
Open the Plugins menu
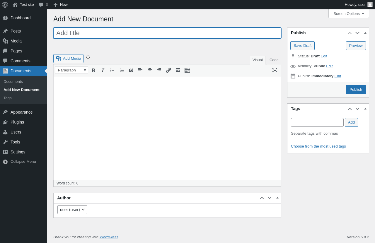click(23, 122)
